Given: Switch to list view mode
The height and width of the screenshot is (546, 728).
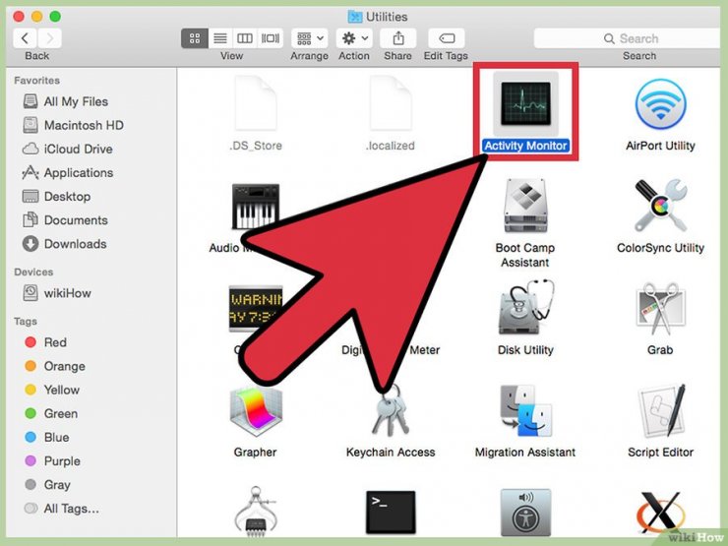Looking at the screenshot, I should pyautogui.click(x=219, y=38).
